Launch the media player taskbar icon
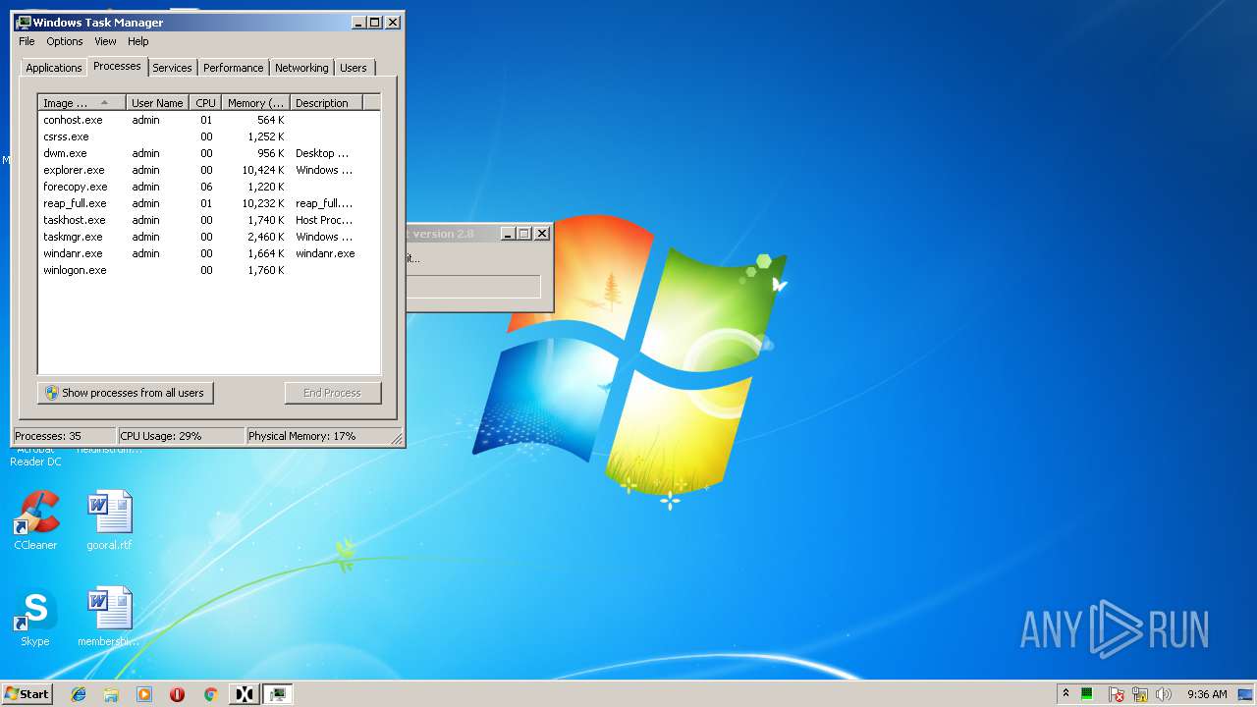 pos(144,694)
